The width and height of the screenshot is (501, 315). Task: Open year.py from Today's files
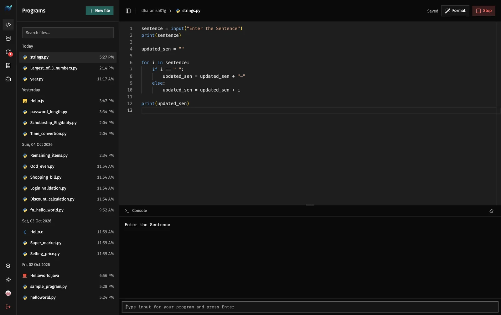coord(68,79)
